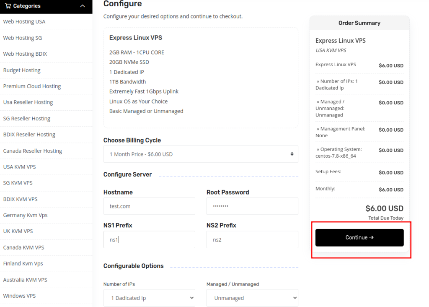Open Finland Kvm Vps category

click(x=23, y=263)
